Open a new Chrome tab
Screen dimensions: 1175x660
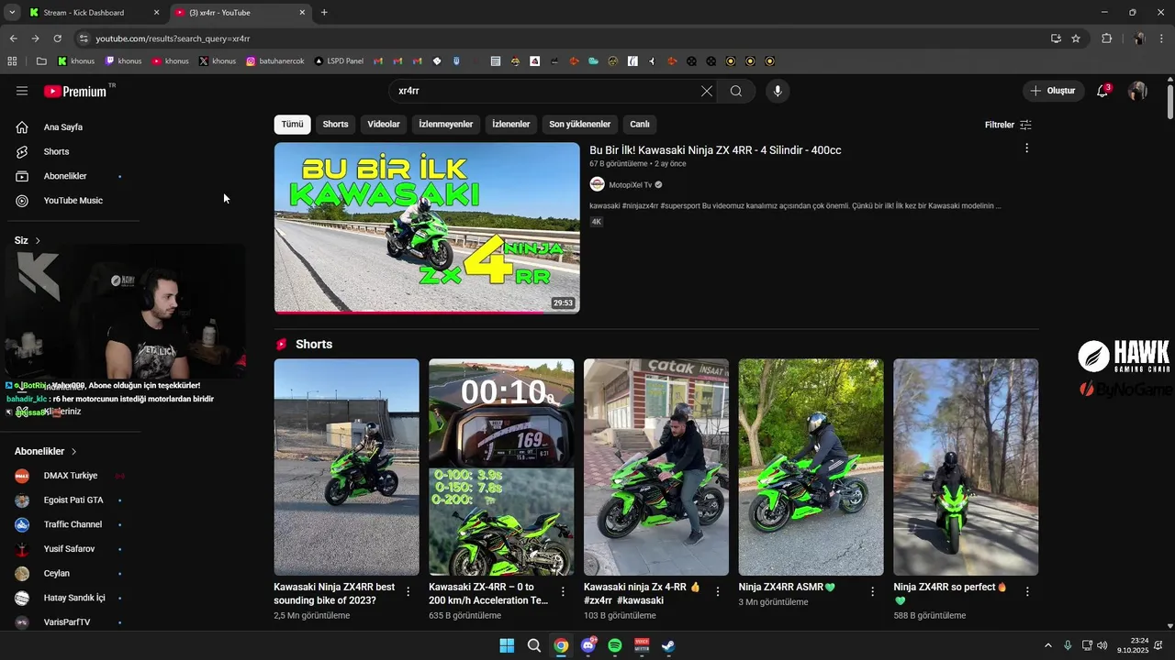[324, 13]
